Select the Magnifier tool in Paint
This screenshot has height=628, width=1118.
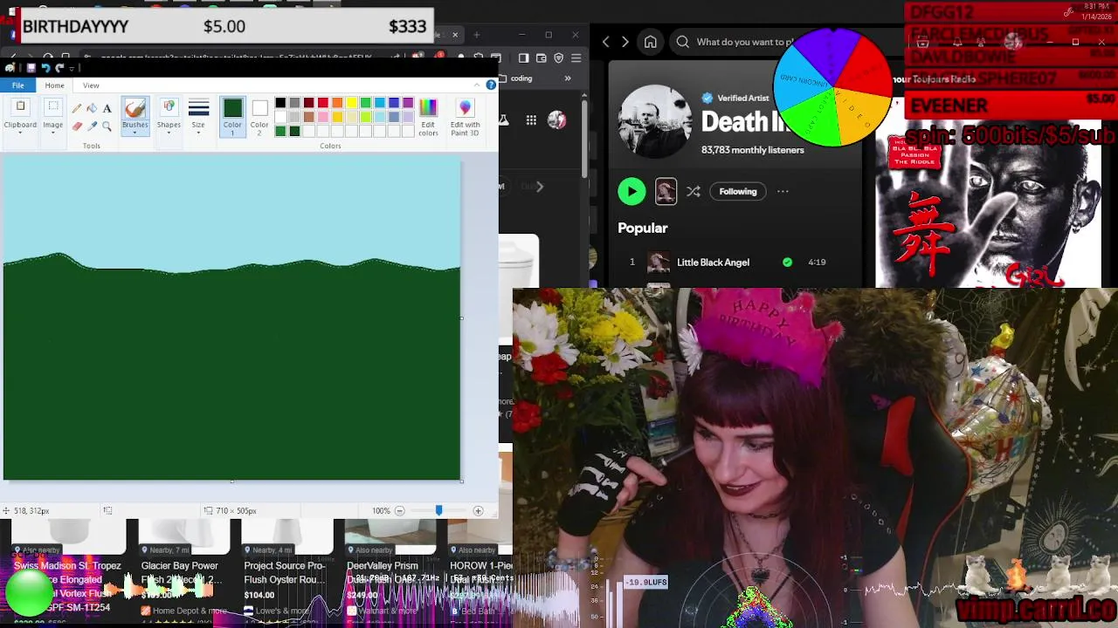pos(107,126)
